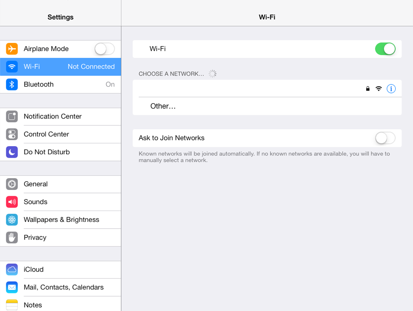Screen dimensions: 413x311
Task: Tap the Privacy hand icon
Action: 12,237
